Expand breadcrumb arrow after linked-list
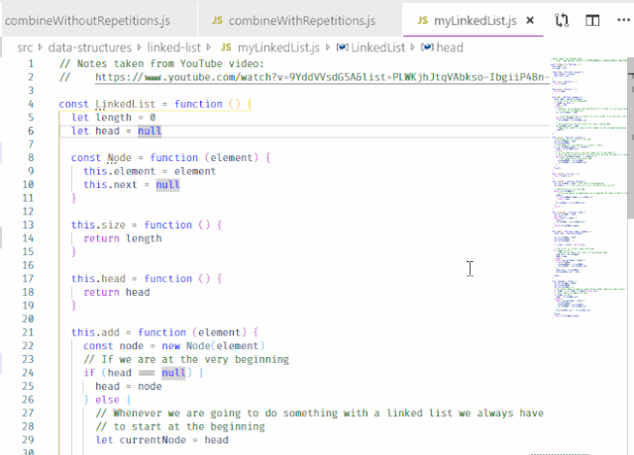634x455 pixels. pos(209,47)
